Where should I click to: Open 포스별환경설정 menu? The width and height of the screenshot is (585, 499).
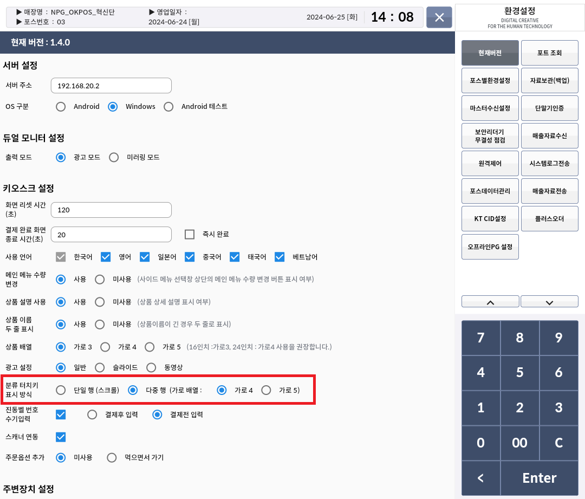click(490, 80)
